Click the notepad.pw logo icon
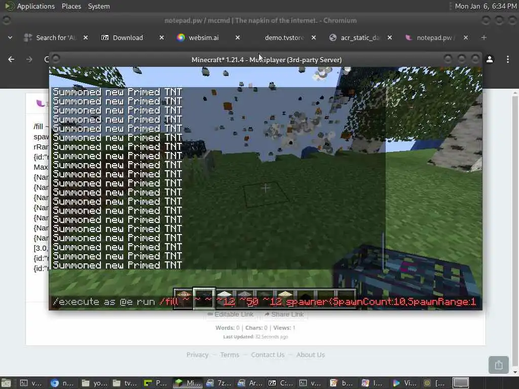 pos(41,103)
